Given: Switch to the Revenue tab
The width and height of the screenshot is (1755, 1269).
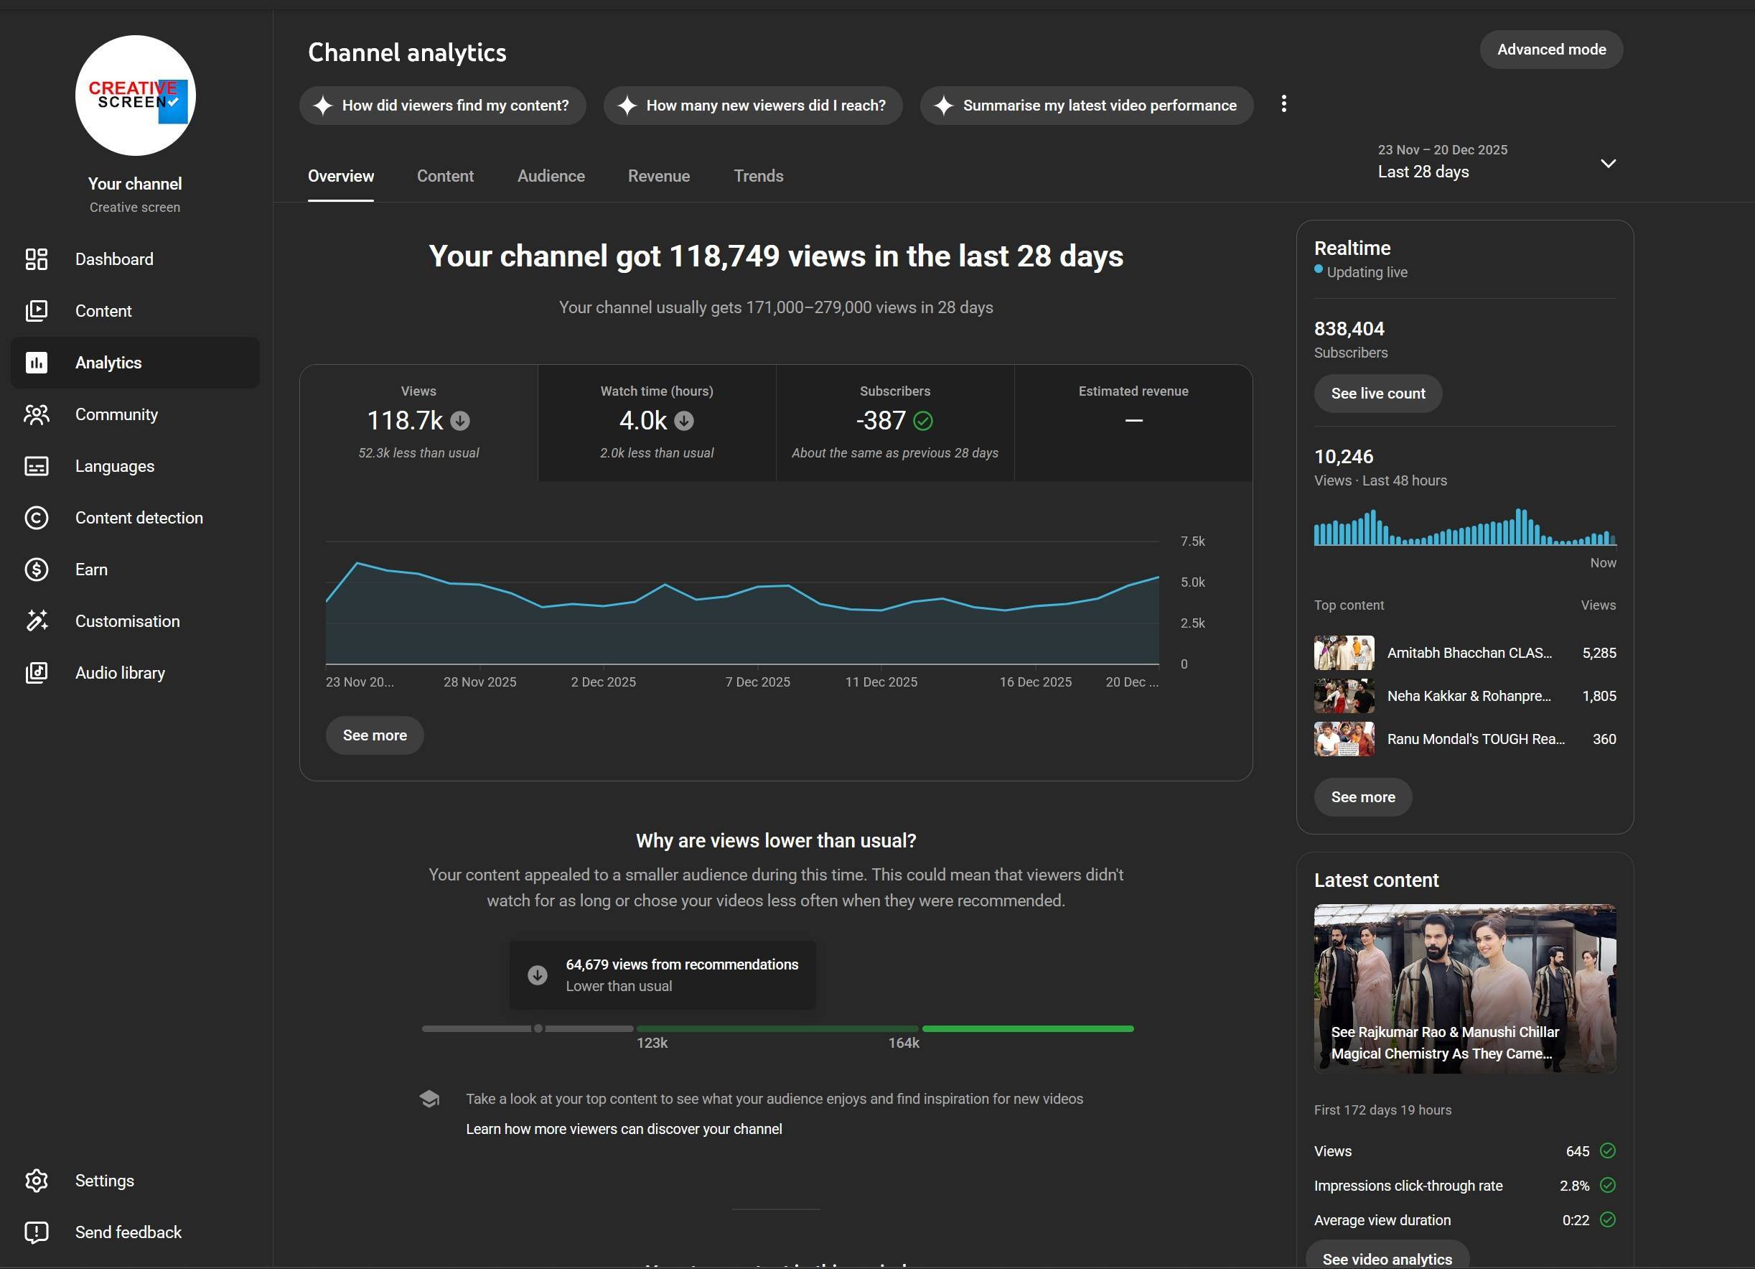Looking at the screenshot, I should 658,177.
